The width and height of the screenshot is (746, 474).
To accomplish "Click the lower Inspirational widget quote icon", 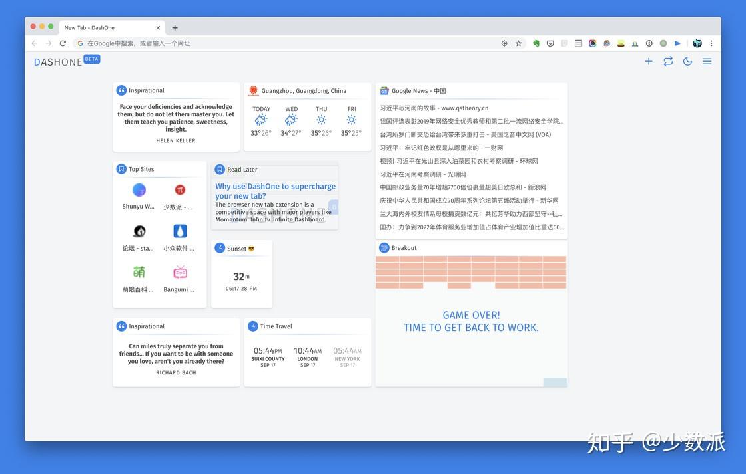I will pyautogui.click(x=121, y=326).
